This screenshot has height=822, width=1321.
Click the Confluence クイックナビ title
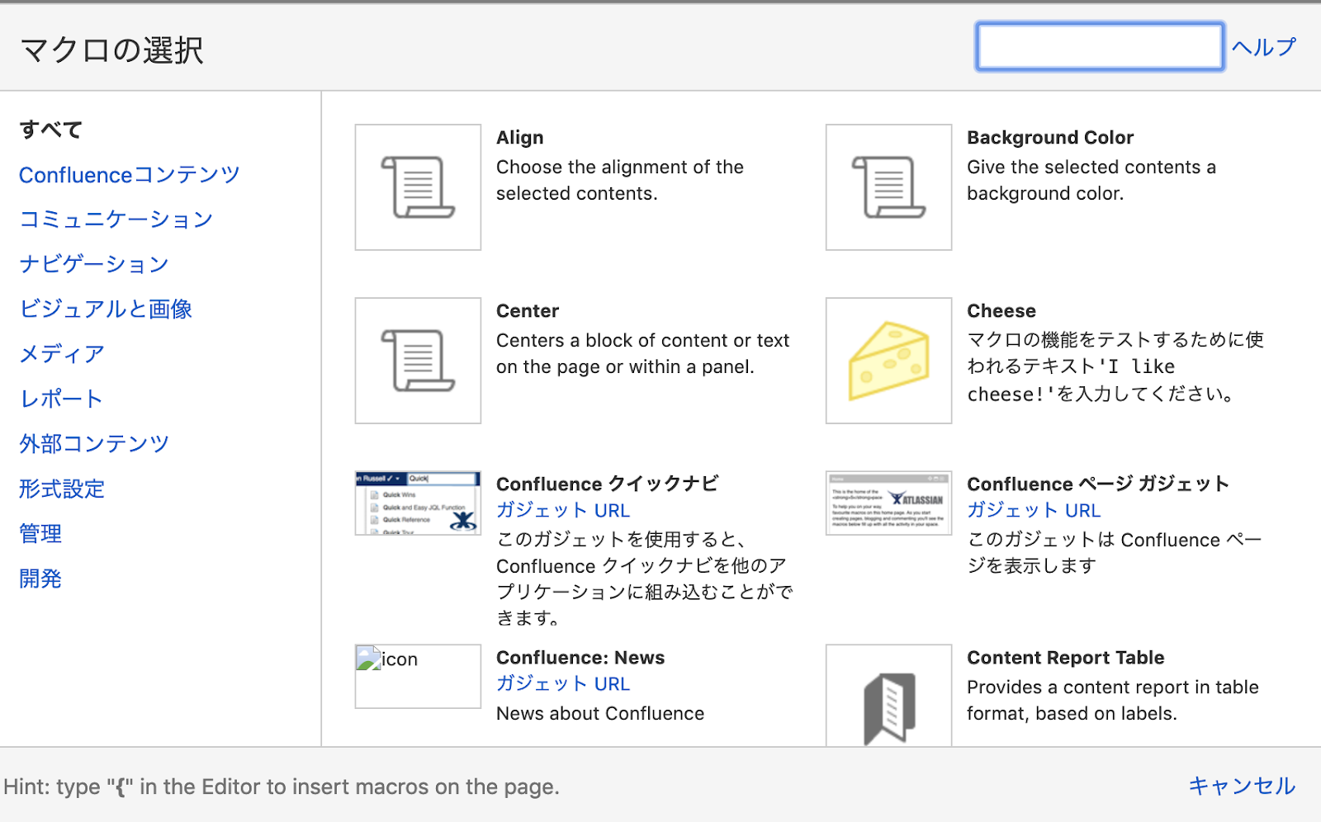[x=608, y=484]
